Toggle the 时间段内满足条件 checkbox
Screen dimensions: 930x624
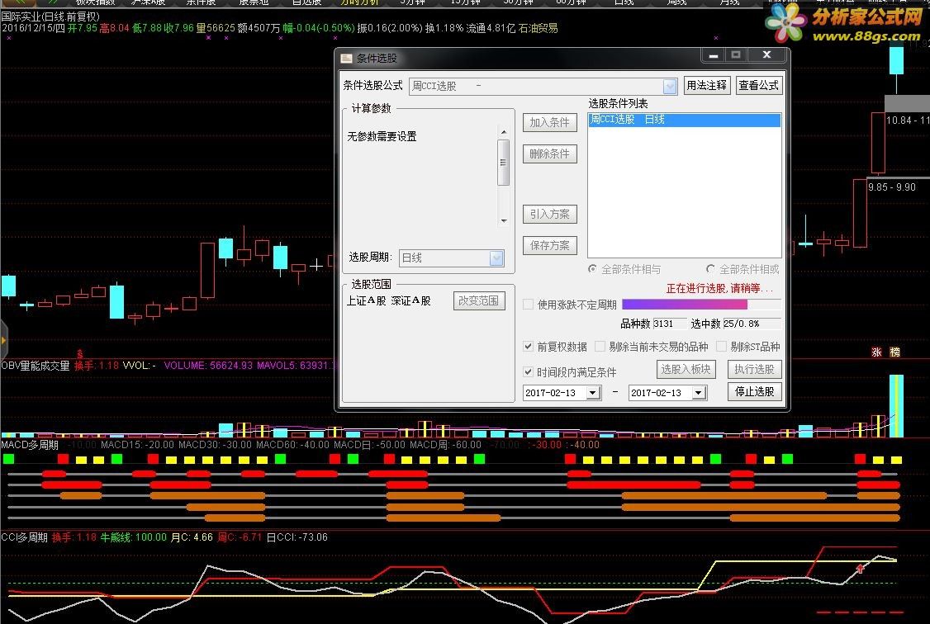pyautogui.click(x=529, y=372)
